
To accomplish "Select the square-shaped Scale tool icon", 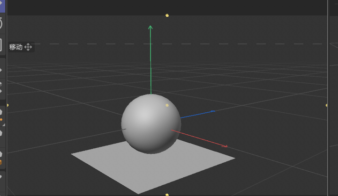I will 1,45.
